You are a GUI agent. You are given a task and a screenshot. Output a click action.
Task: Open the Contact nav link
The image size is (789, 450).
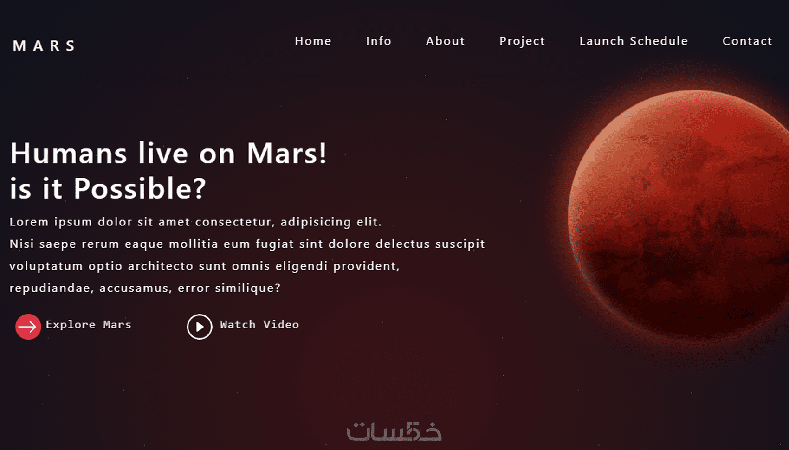click(x=747, y=41)
